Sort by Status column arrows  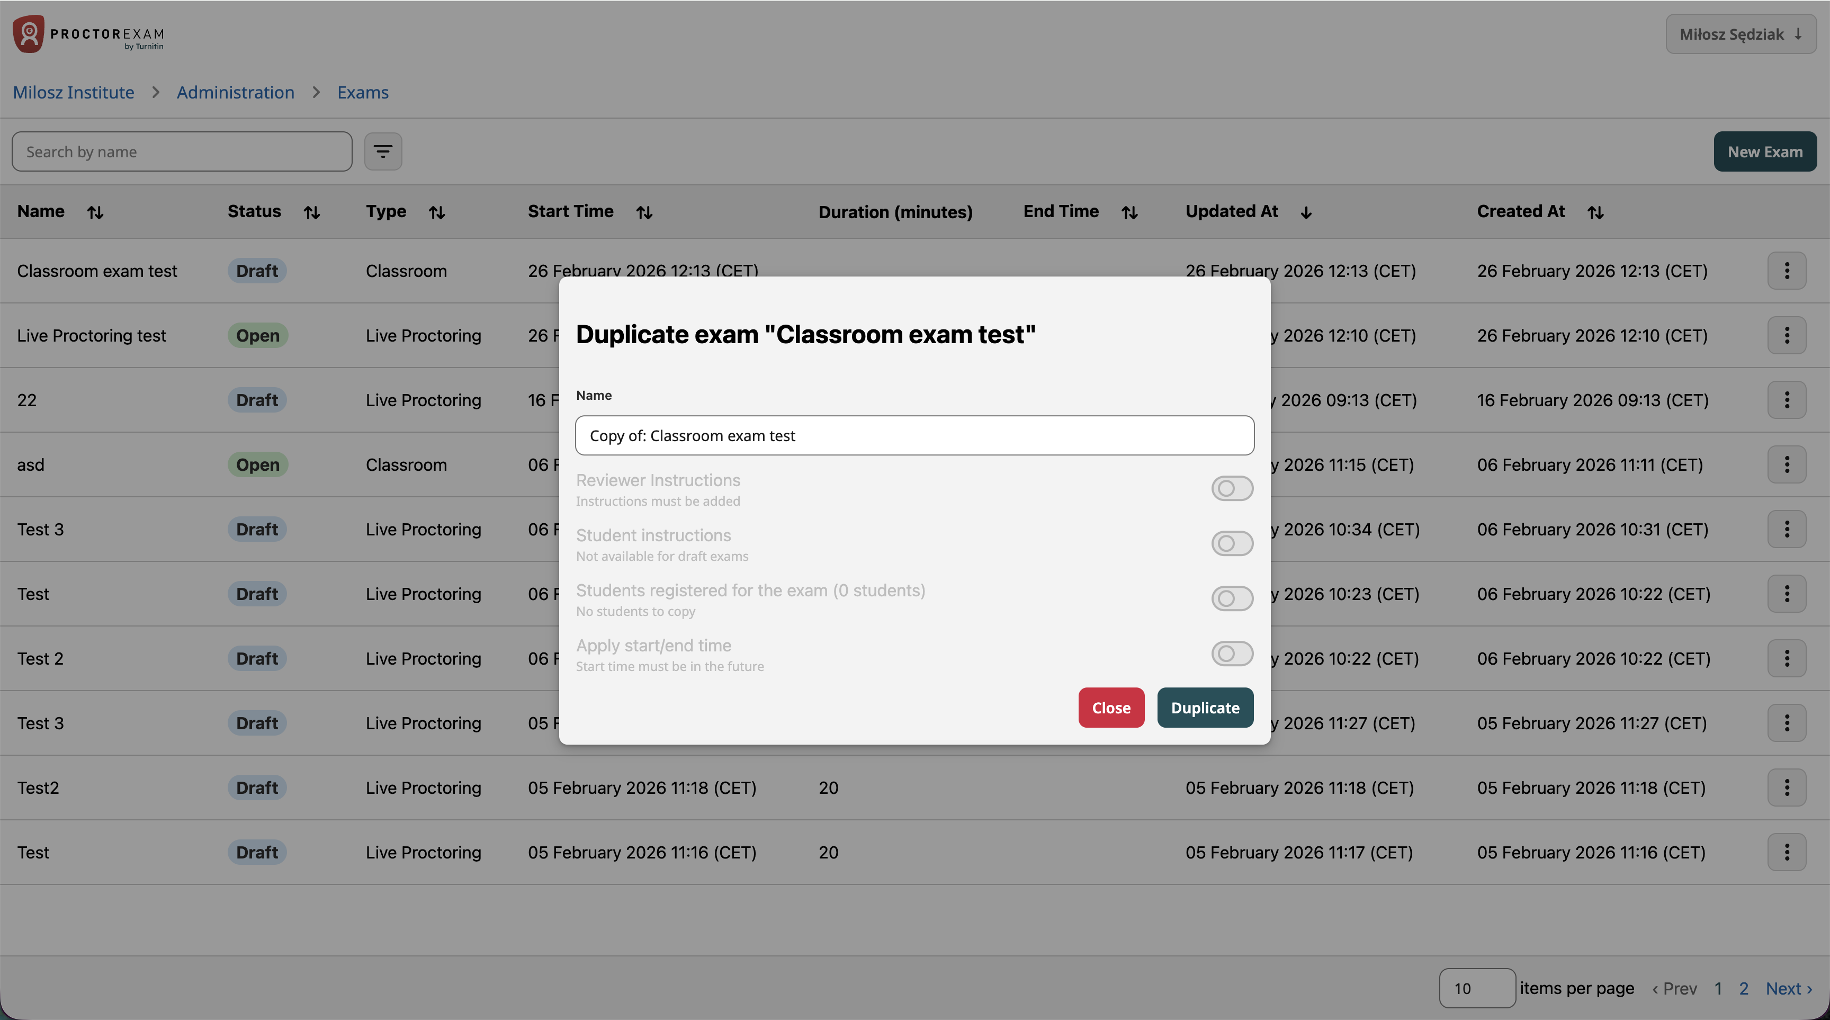312,212
